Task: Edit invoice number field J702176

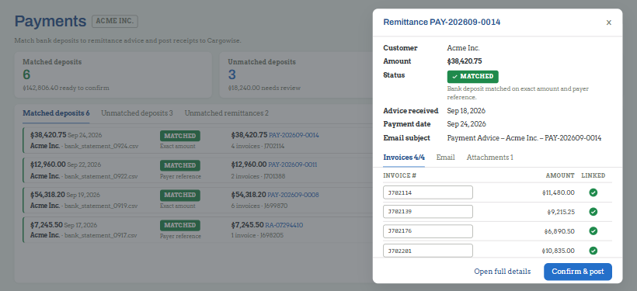Action: [428, 231]
